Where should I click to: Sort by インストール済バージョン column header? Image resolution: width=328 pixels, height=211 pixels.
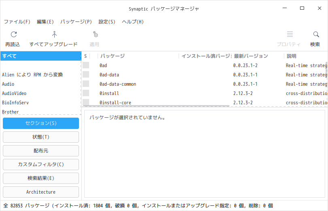(x=205, y=56)
